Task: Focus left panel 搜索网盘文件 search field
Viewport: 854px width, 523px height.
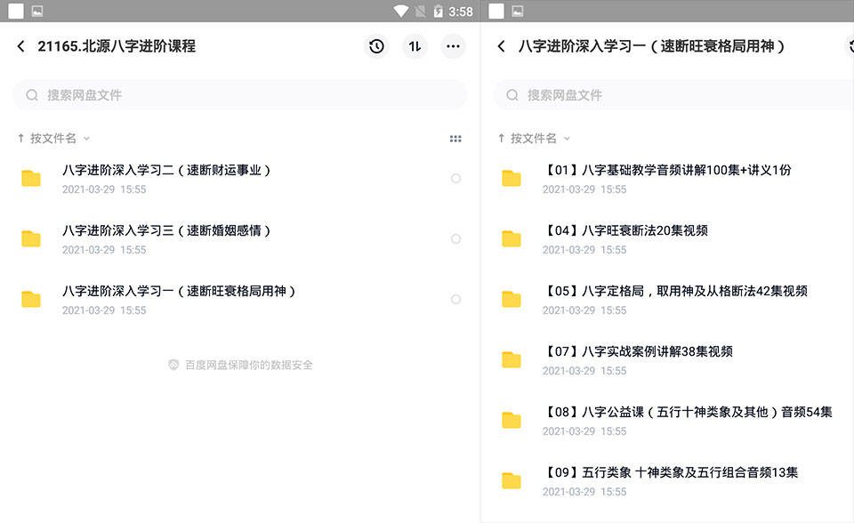Action: click(240, 95)
